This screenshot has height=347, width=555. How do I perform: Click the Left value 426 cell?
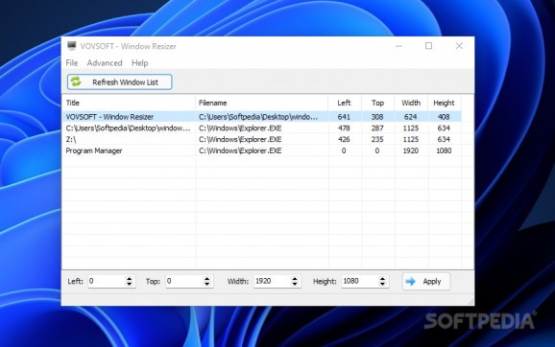click(x=344, y=139)
